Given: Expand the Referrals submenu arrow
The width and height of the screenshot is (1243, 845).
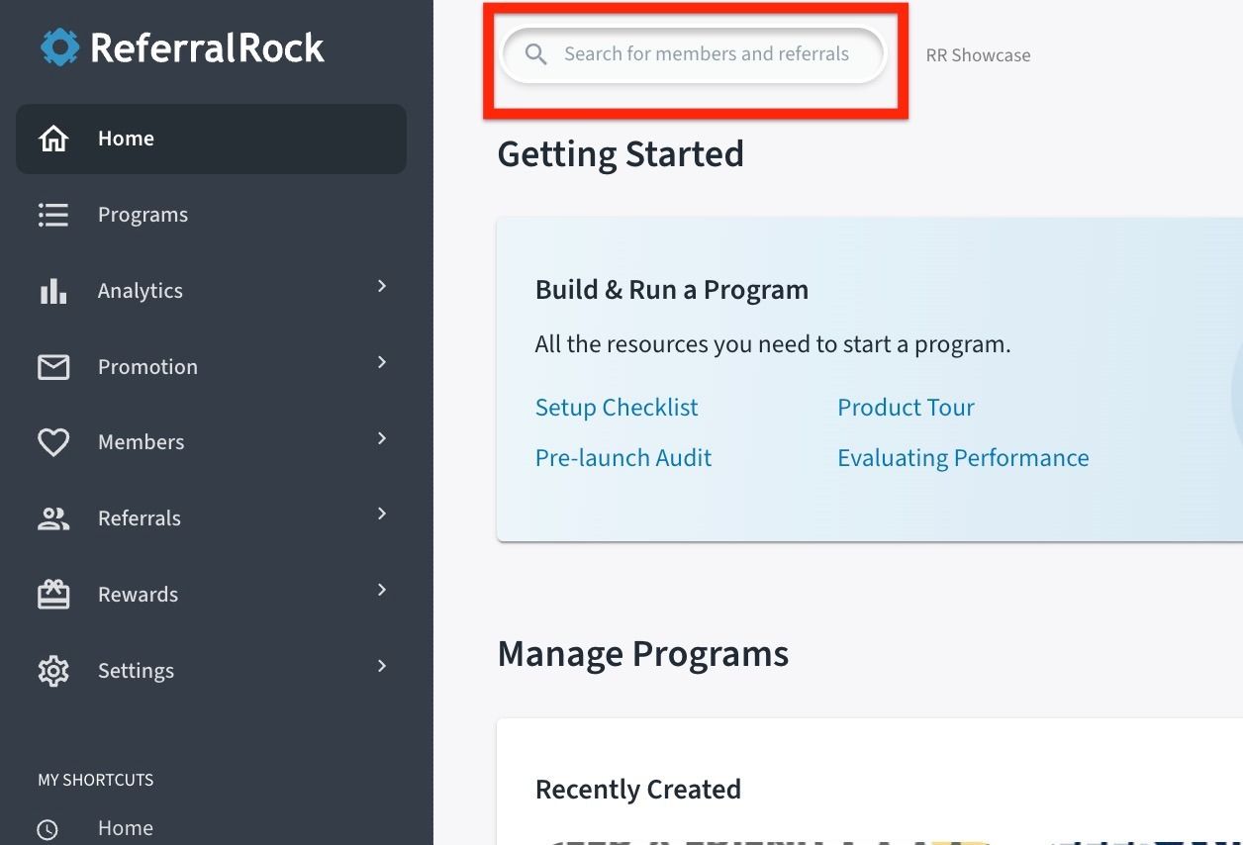Looking at the screenshot, I should click(x=382, y=515).
